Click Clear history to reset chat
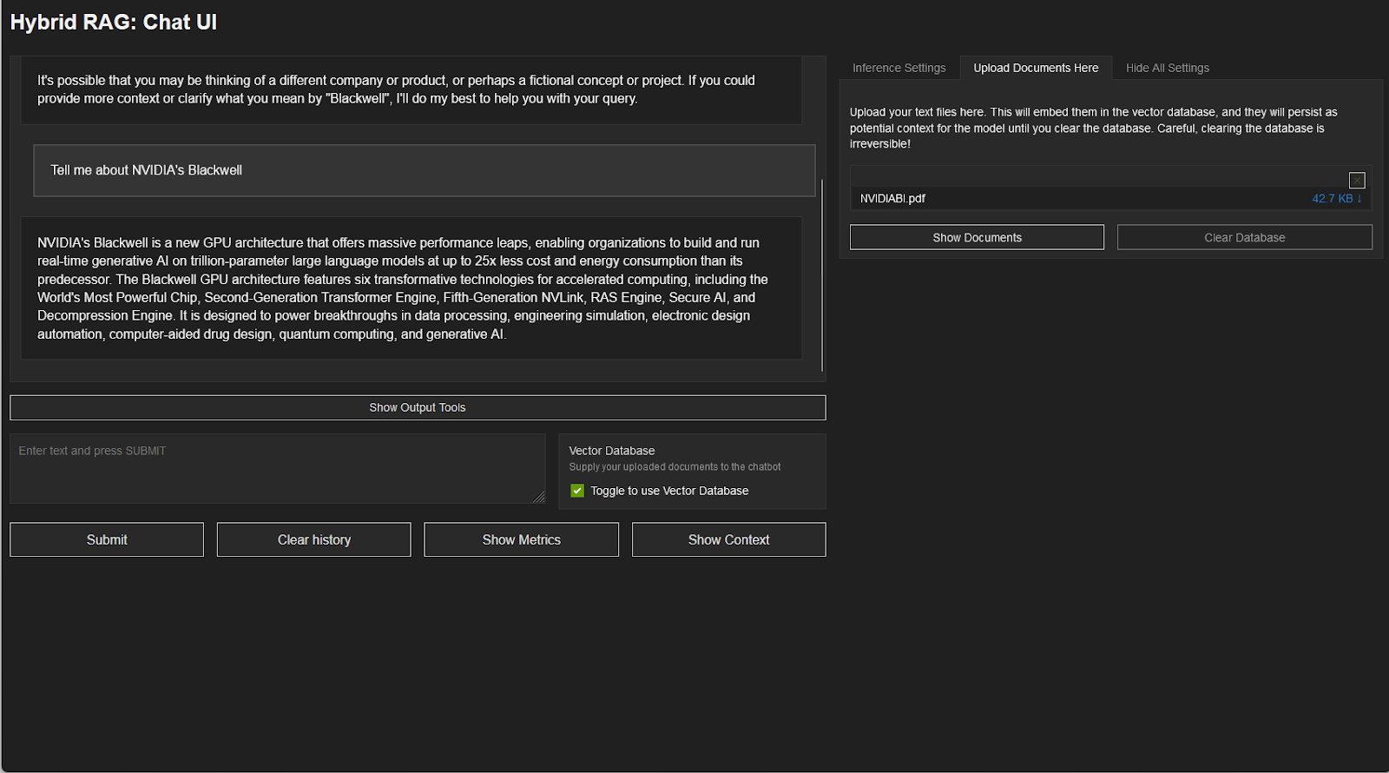The height and width of the screenshot is (773, 1389). 313,539
